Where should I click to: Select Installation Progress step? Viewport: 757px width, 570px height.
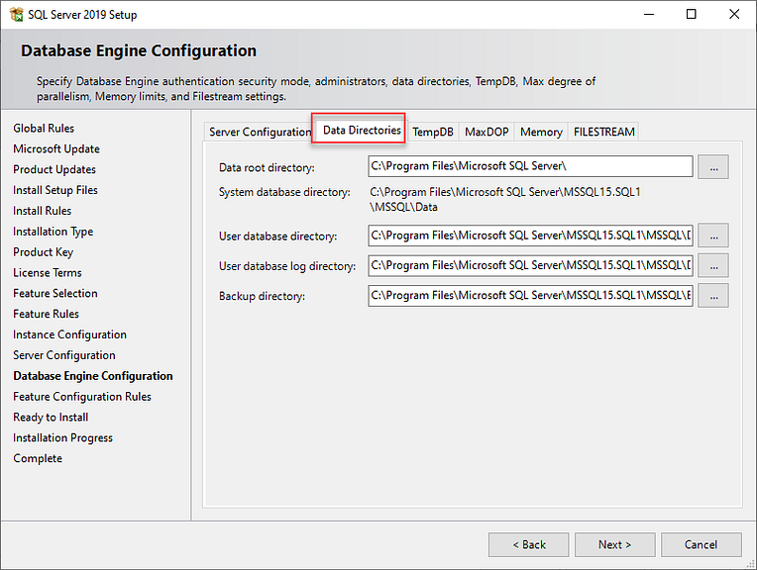click(62, 437)
